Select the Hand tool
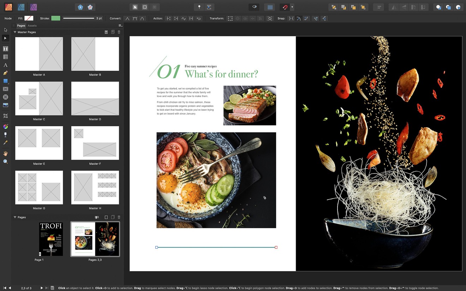The height and width of the screenshot is (291, 466). pos(5,153)
